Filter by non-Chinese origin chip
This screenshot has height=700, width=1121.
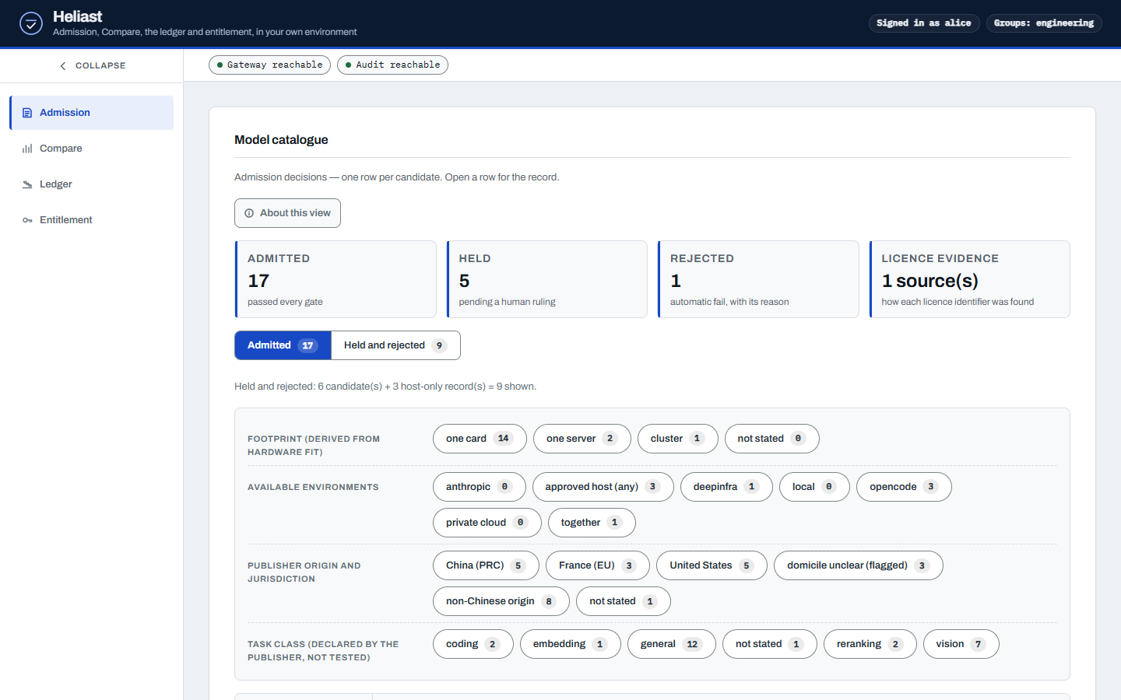pos(501,601)
